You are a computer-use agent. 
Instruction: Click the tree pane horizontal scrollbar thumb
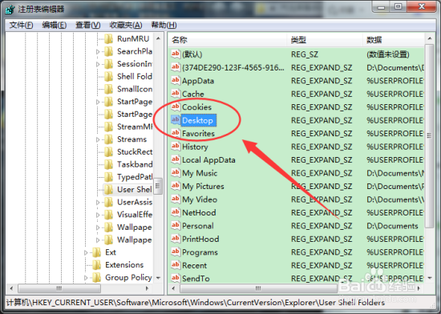click(x=59, y=288)
